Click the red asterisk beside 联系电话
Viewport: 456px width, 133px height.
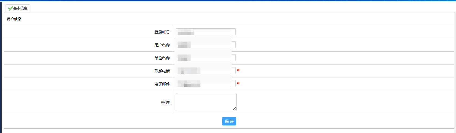tap(238, 70)
